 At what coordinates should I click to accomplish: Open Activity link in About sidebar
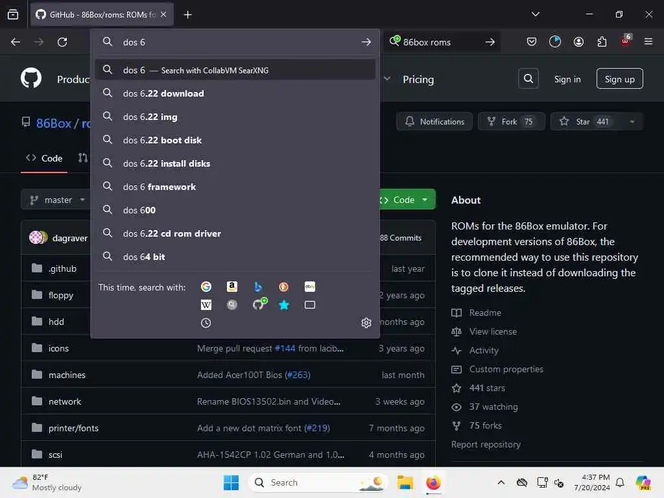(x=484, y=350)
